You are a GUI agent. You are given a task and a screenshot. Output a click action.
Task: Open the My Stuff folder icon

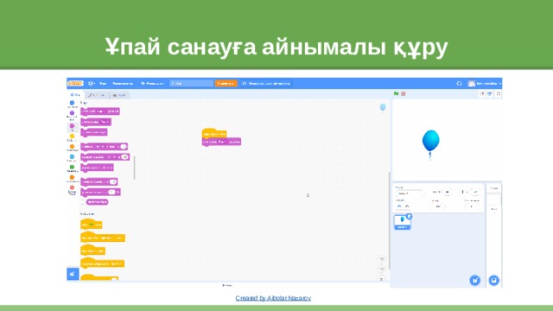(x=459, y=83)
